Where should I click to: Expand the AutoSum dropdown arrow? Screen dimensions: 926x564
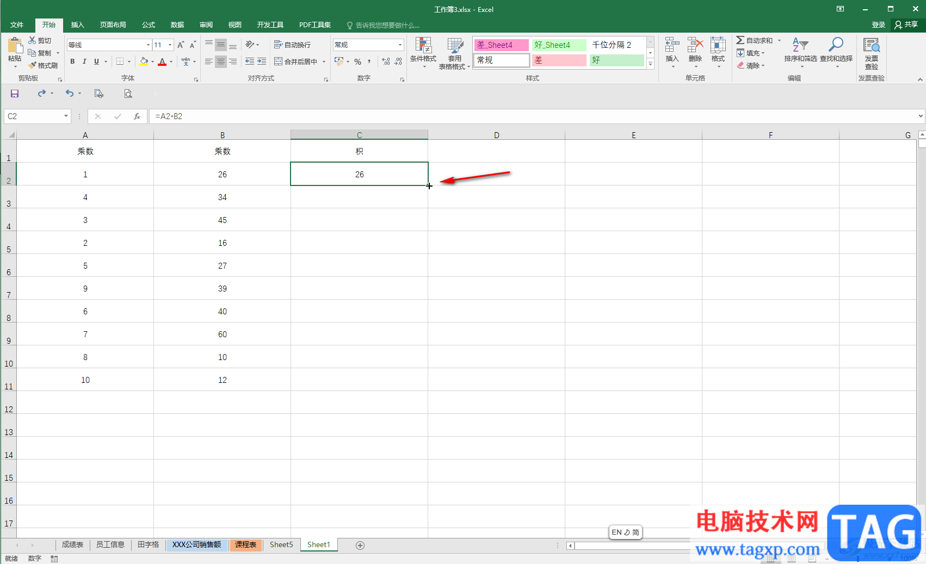click(x=779, y=41)
